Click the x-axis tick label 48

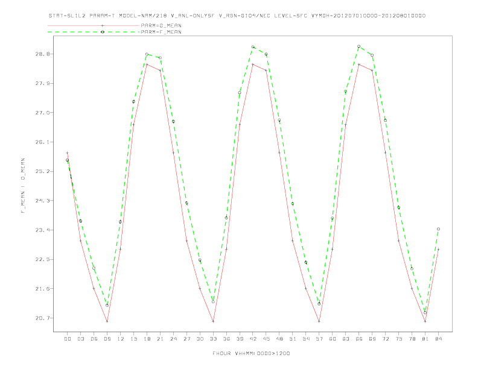click(279, 339)
